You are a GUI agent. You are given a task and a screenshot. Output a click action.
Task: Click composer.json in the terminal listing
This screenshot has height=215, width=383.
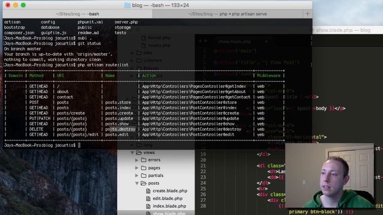[x=19, y=33]
